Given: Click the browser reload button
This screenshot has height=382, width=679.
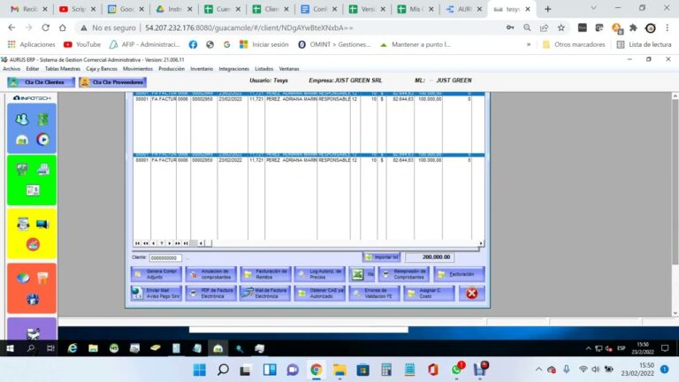Looking at the screenshot, I should click(x=45, y=27).
